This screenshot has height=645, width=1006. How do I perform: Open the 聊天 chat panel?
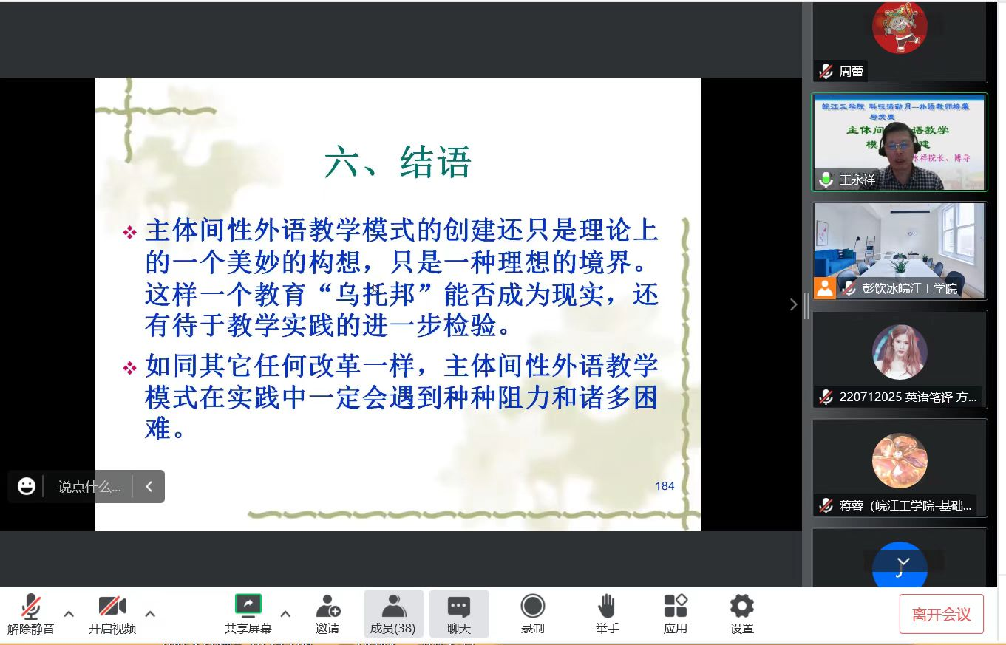coord(459,607)
